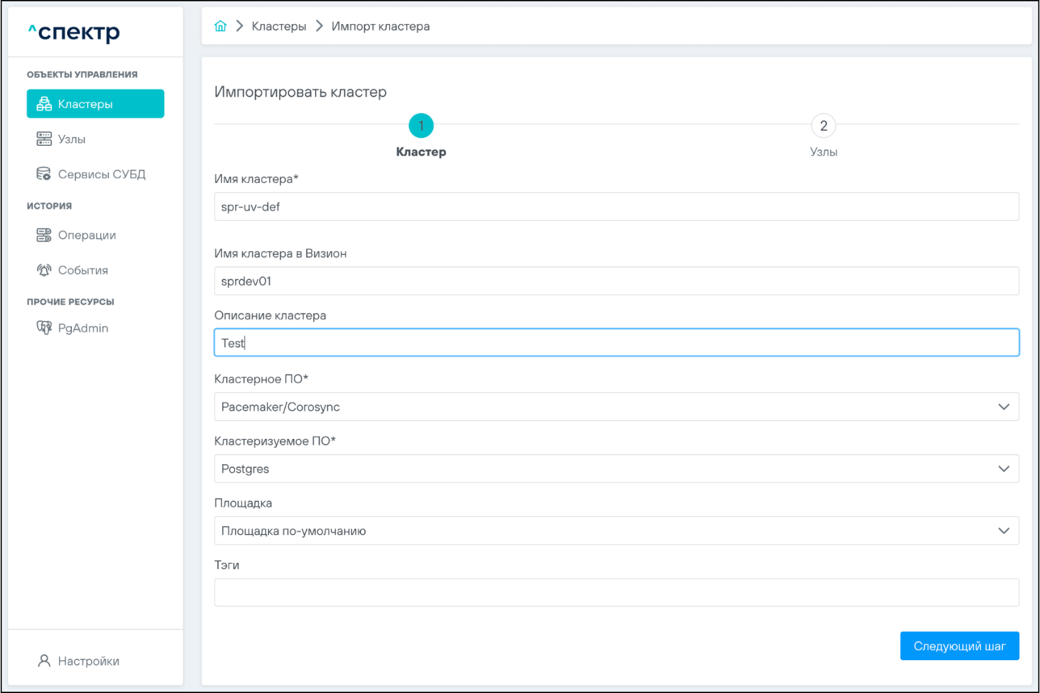
Task: Click the home icon in breadcrumb
Action: [x=221, y=26]
